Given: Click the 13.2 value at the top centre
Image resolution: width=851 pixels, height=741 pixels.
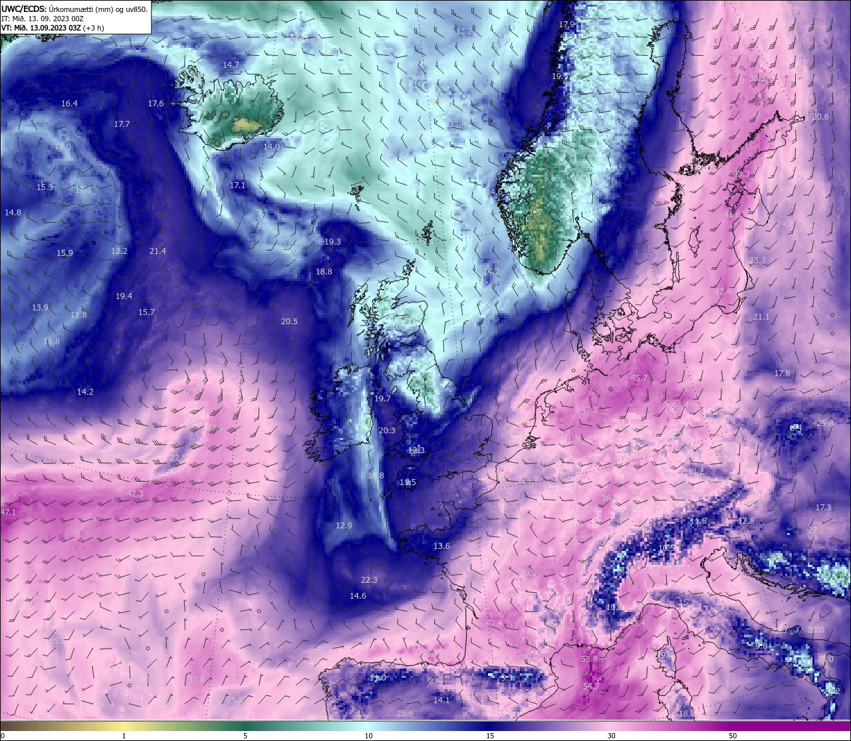Looking at the screenshot, I should pyautogui.click(x=465, y=31).
